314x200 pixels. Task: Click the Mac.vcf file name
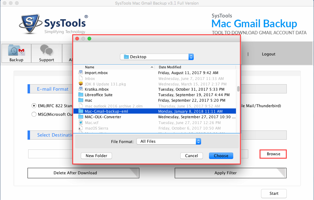click(x=92, y=123)
